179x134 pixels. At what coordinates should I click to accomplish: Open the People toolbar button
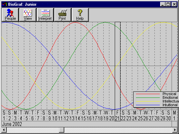click(x=10, y=15)
